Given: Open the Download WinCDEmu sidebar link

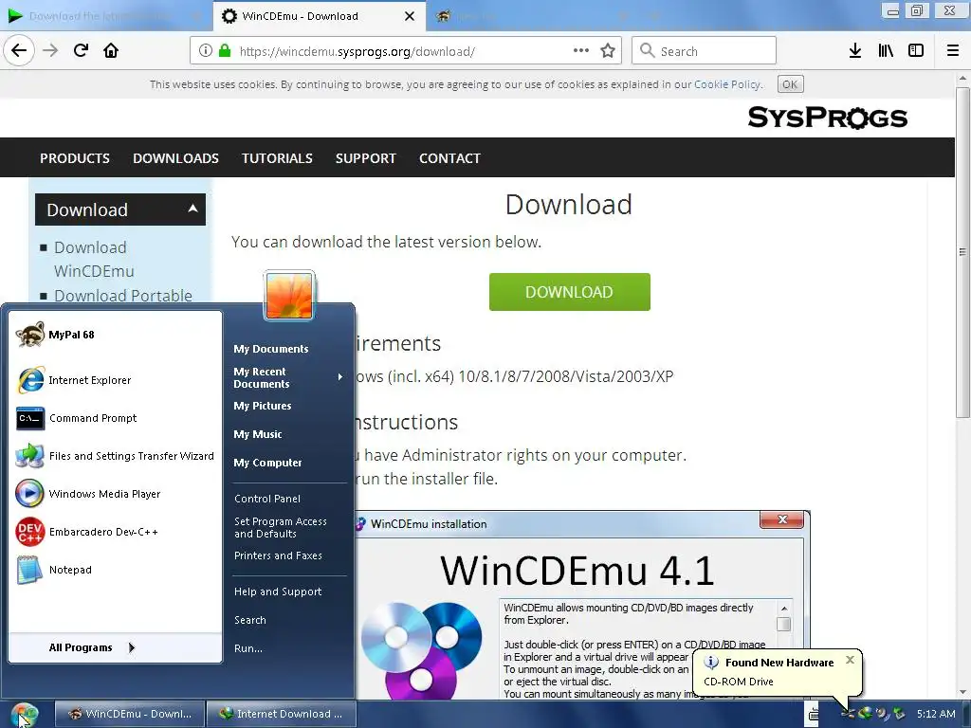Looking at the screenshot, I should [x=94, y=260].
